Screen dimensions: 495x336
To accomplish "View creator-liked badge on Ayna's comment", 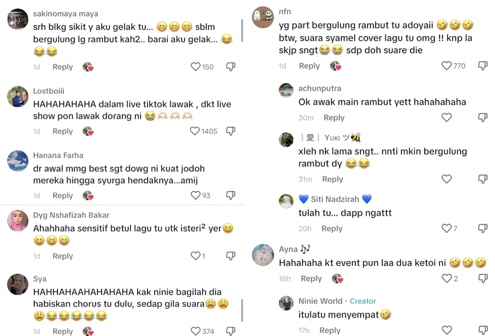I will tap(337, 279).
